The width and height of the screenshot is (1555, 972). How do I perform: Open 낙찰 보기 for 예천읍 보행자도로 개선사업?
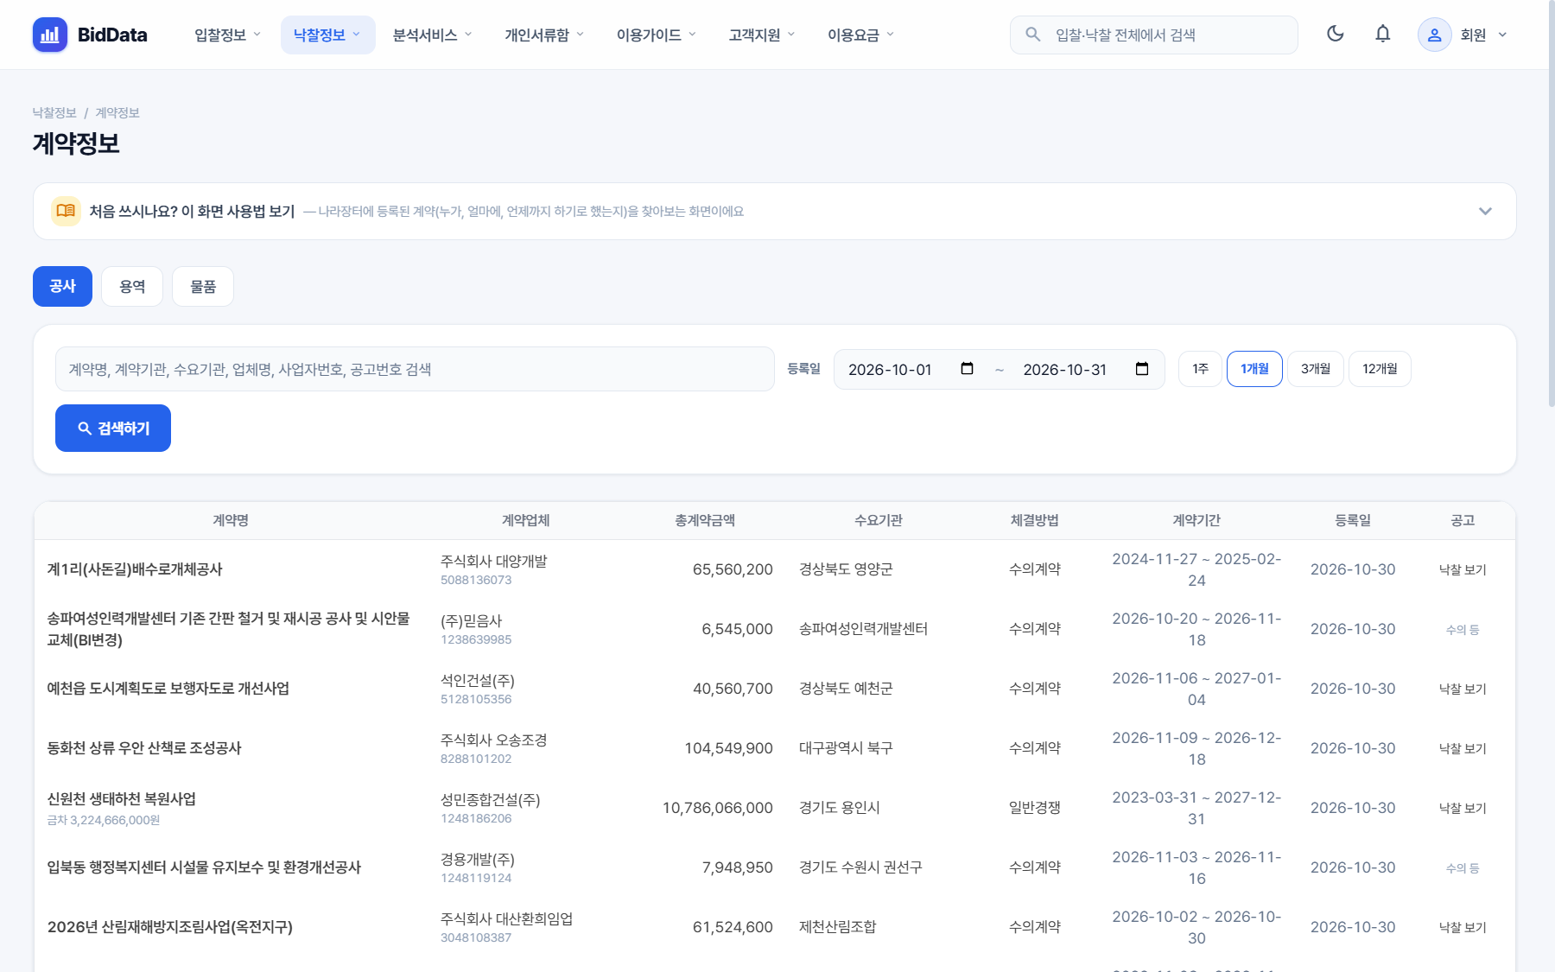pos(1463,689)
